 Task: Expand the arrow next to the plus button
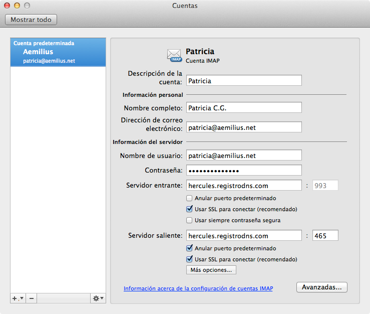point(22,298)
